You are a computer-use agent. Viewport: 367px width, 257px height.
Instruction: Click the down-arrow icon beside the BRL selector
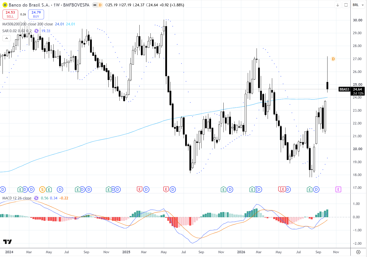[338, 5]
